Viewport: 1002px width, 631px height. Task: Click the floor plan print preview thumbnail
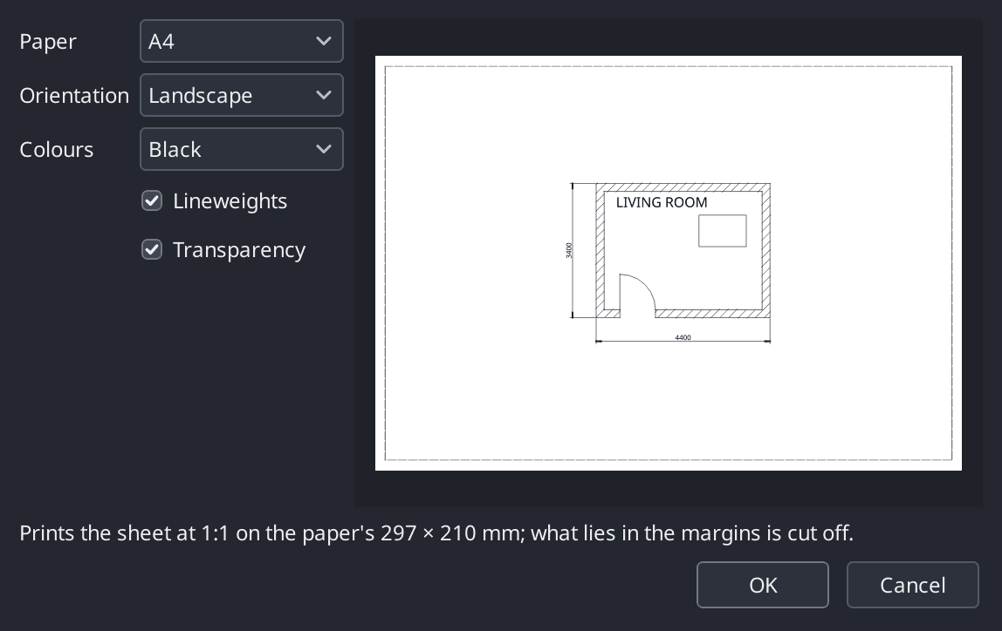pos(669,263)
